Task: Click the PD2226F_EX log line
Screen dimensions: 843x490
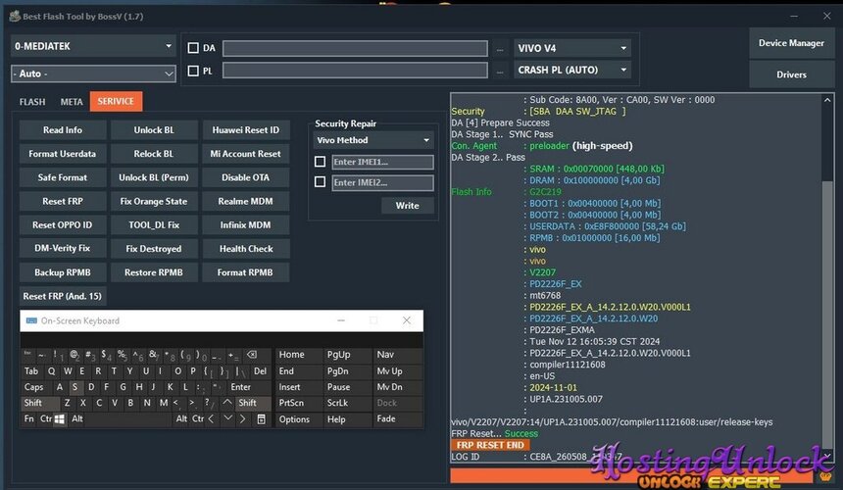Action: click(556, 283)
